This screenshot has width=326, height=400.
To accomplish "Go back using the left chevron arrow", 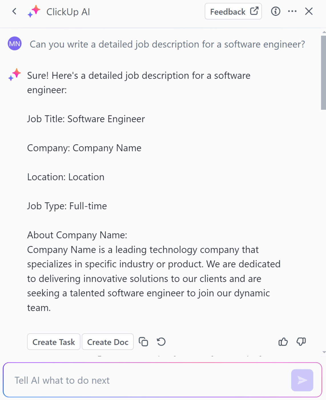I will (x=14, y=12).
